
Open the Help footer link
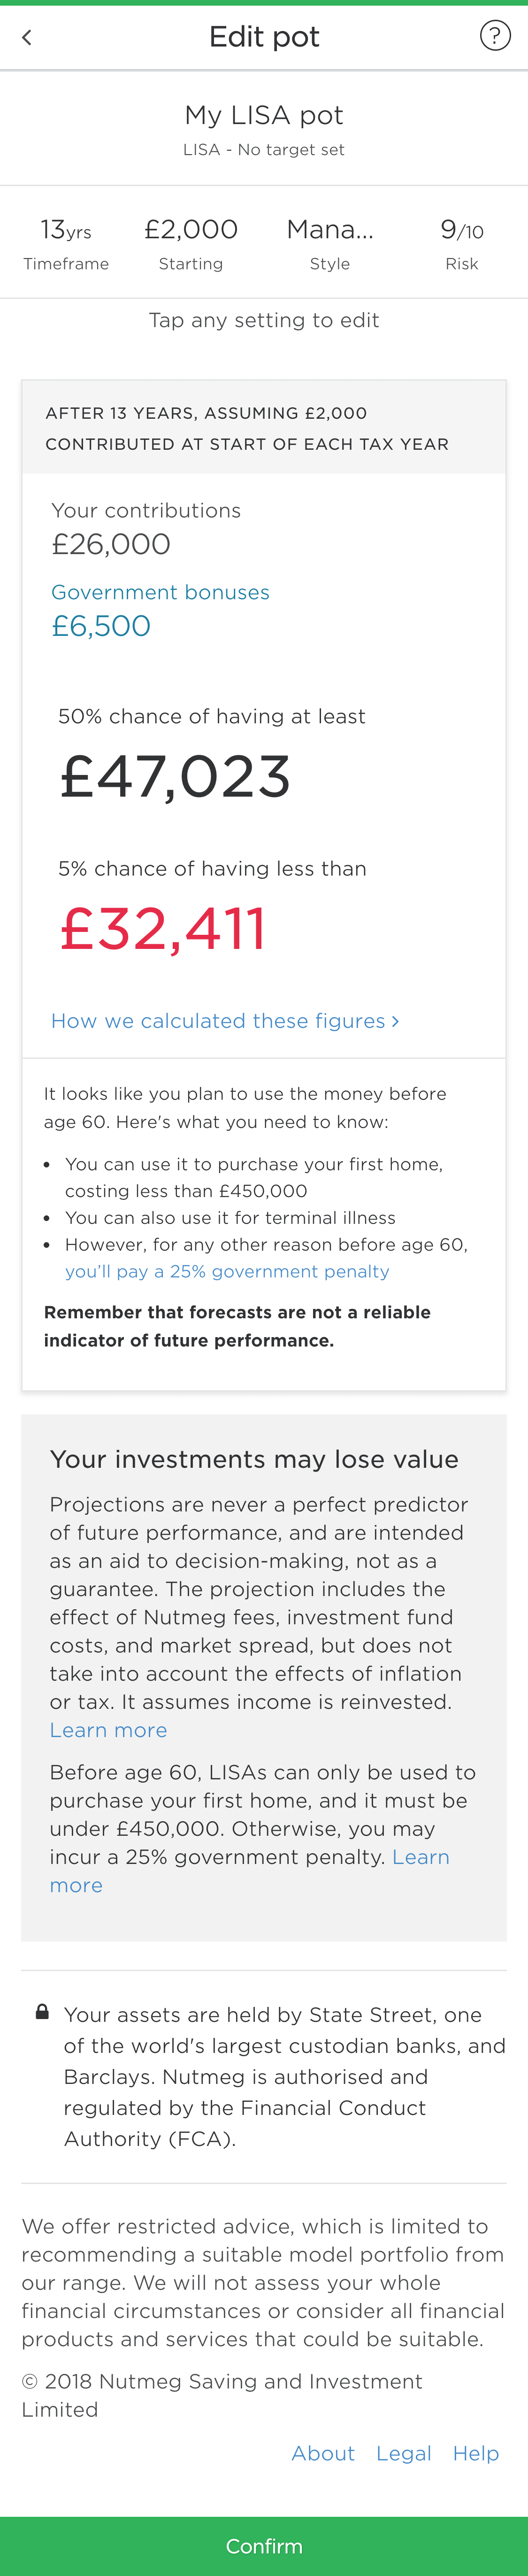pos(475,2453)
